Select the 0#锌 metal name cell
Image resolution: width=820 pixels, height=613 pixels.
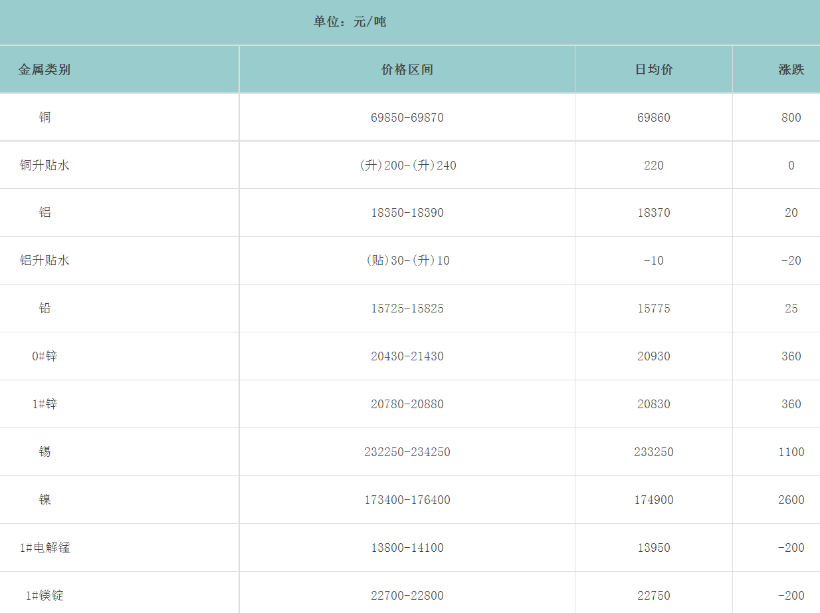45,356
